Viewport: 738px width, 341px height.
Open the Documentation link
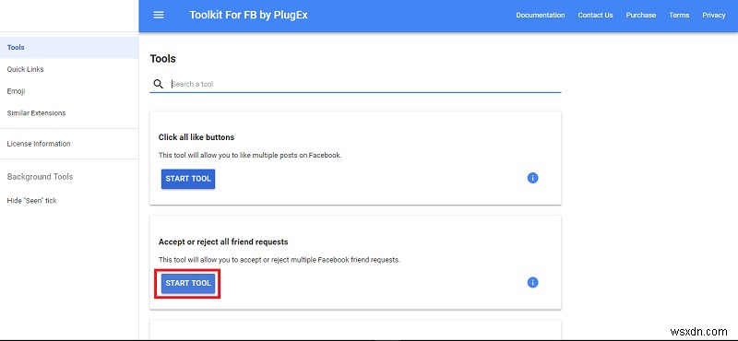pyautogui.click(x=541, y=15)
